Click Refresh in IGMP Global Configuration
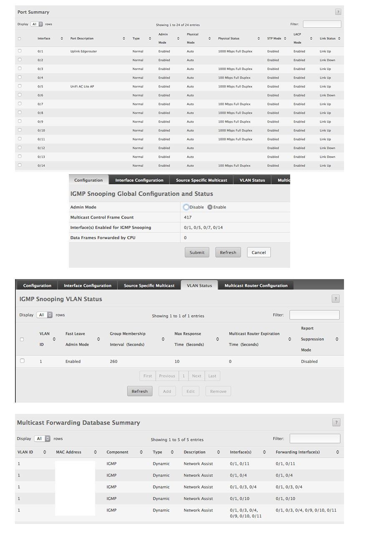This screenshot has width=377, height=534. (228, 252)
